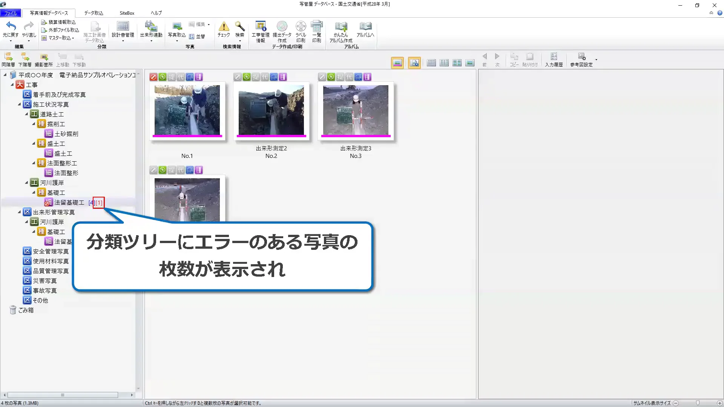Collapse the 工事 tree node
Screen dimensions: 724x407
point(12,85)
